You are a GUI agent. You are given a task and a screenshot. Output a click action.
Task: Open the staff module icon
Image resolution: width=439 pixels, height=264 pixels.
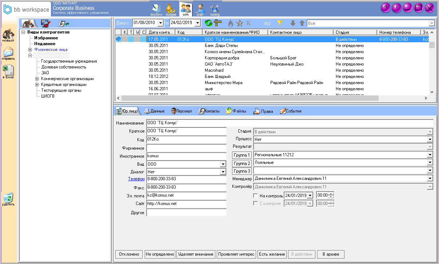coord(200,9)
